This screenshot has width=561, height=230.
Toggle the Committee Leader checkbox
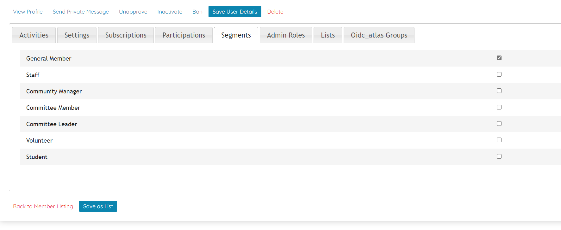[x=499, y=123]
